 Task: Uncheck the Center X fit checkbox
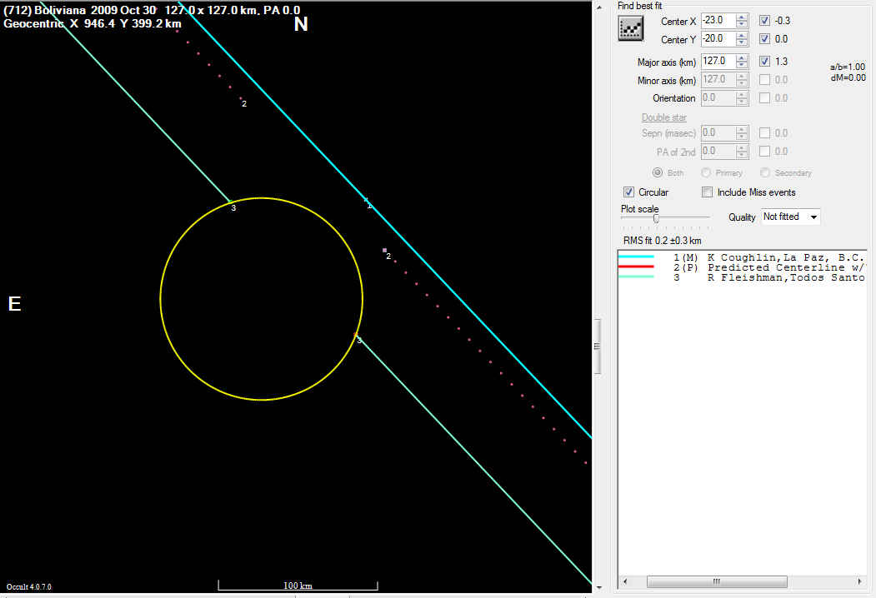click(x=765, y=21)
